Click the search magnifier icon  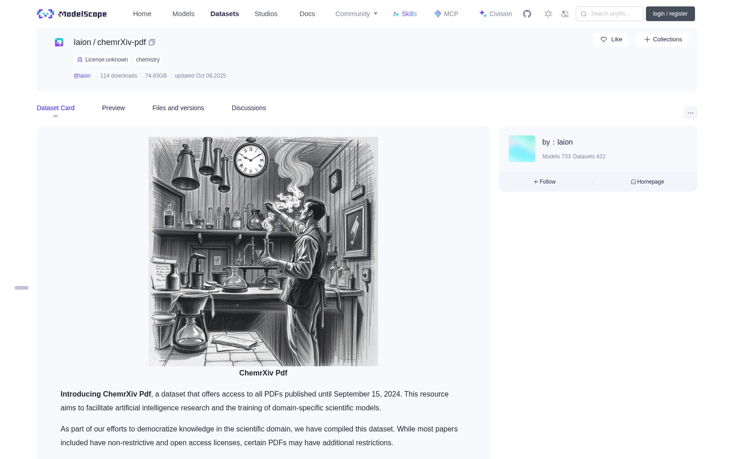coord(584,14)
